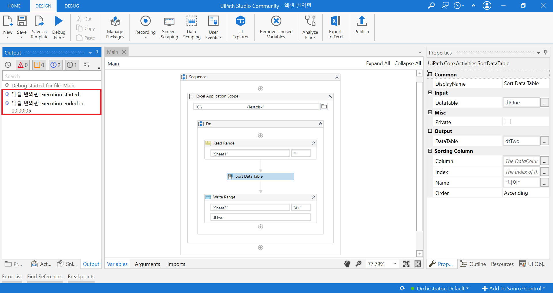Pin the Properties panel
Screen dimensions: 553x293
545,52
